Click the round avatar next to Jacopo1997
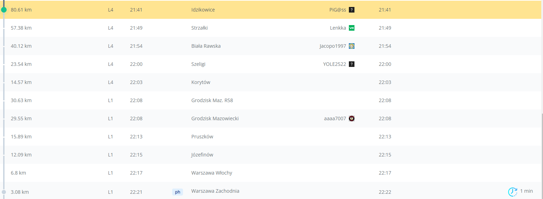 point(352,46)
